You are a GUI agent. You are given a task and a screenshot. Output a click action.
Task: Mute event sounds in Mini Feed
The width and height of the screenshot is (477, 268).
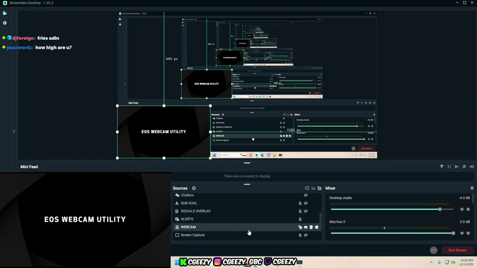click(464, 167)
